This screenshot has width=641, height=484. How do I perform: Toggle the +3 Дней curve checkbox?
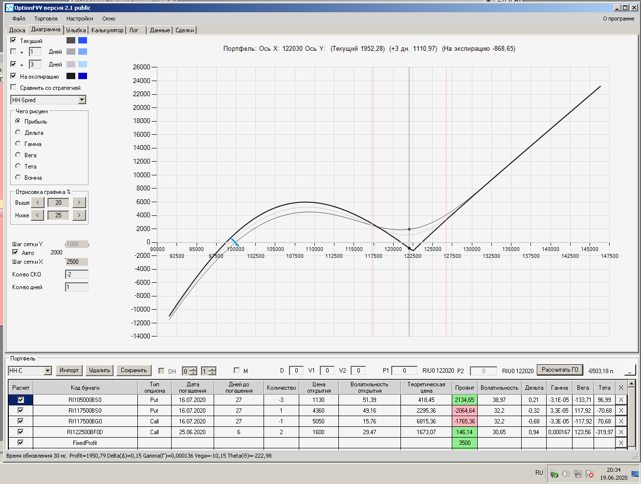pyautogui.click(x=13, y=64)
